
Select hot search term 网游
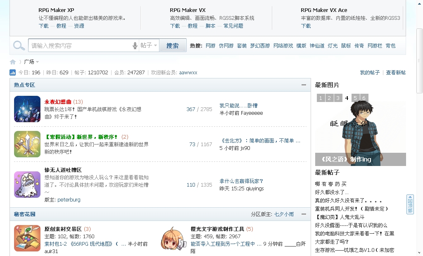[x=210, y=45]
